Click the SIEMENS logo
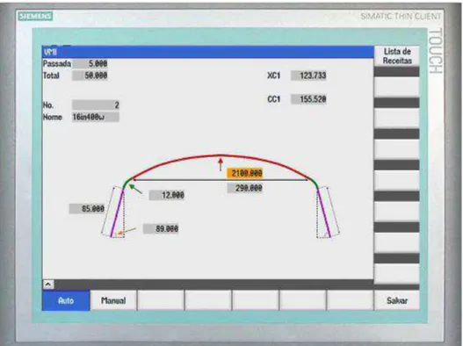The height and width of the screenshot is (346, 463). 35,16
